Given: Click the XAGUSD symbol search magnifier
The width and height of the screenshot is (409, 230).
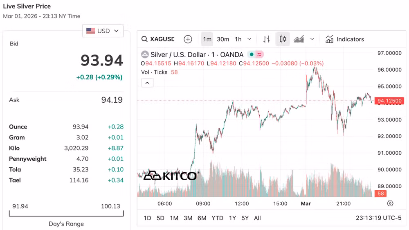Looking at the screenshot, I should coord(144,39).
